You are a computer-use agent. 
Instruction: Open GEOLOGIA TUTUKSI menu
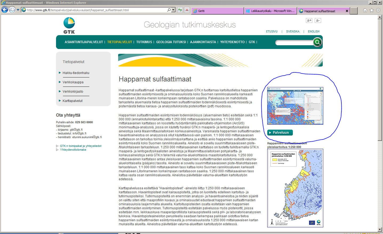click(171, 42)
